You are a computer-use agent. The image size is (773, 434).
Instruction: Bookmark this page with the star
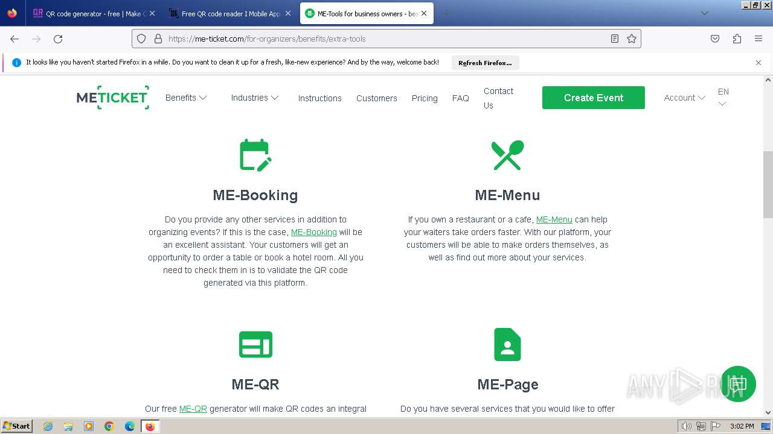pos(632,39)
